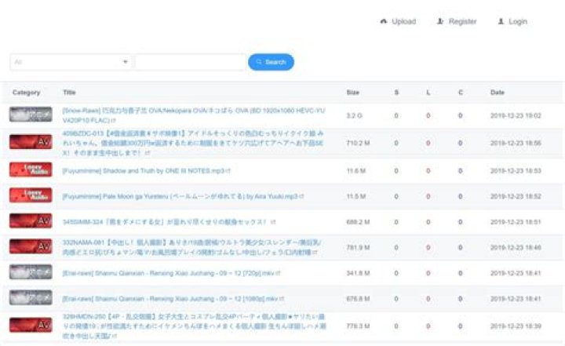Expand the All category dropdown

[71, 62]
